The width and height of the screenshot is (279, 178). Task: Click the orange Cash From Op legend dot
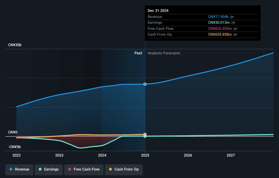coord(110,169)
